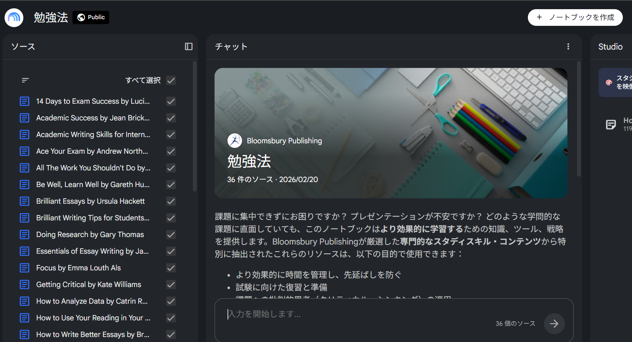Click the document icon for Brilliant Essays
This screenshot has height=342, width=632.
coord(25,201)
